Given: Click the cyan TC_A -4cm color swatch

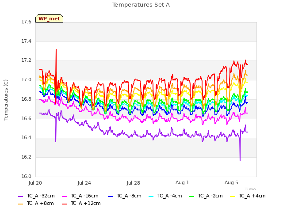Looking at the screenshot, I should coord(151,197).
